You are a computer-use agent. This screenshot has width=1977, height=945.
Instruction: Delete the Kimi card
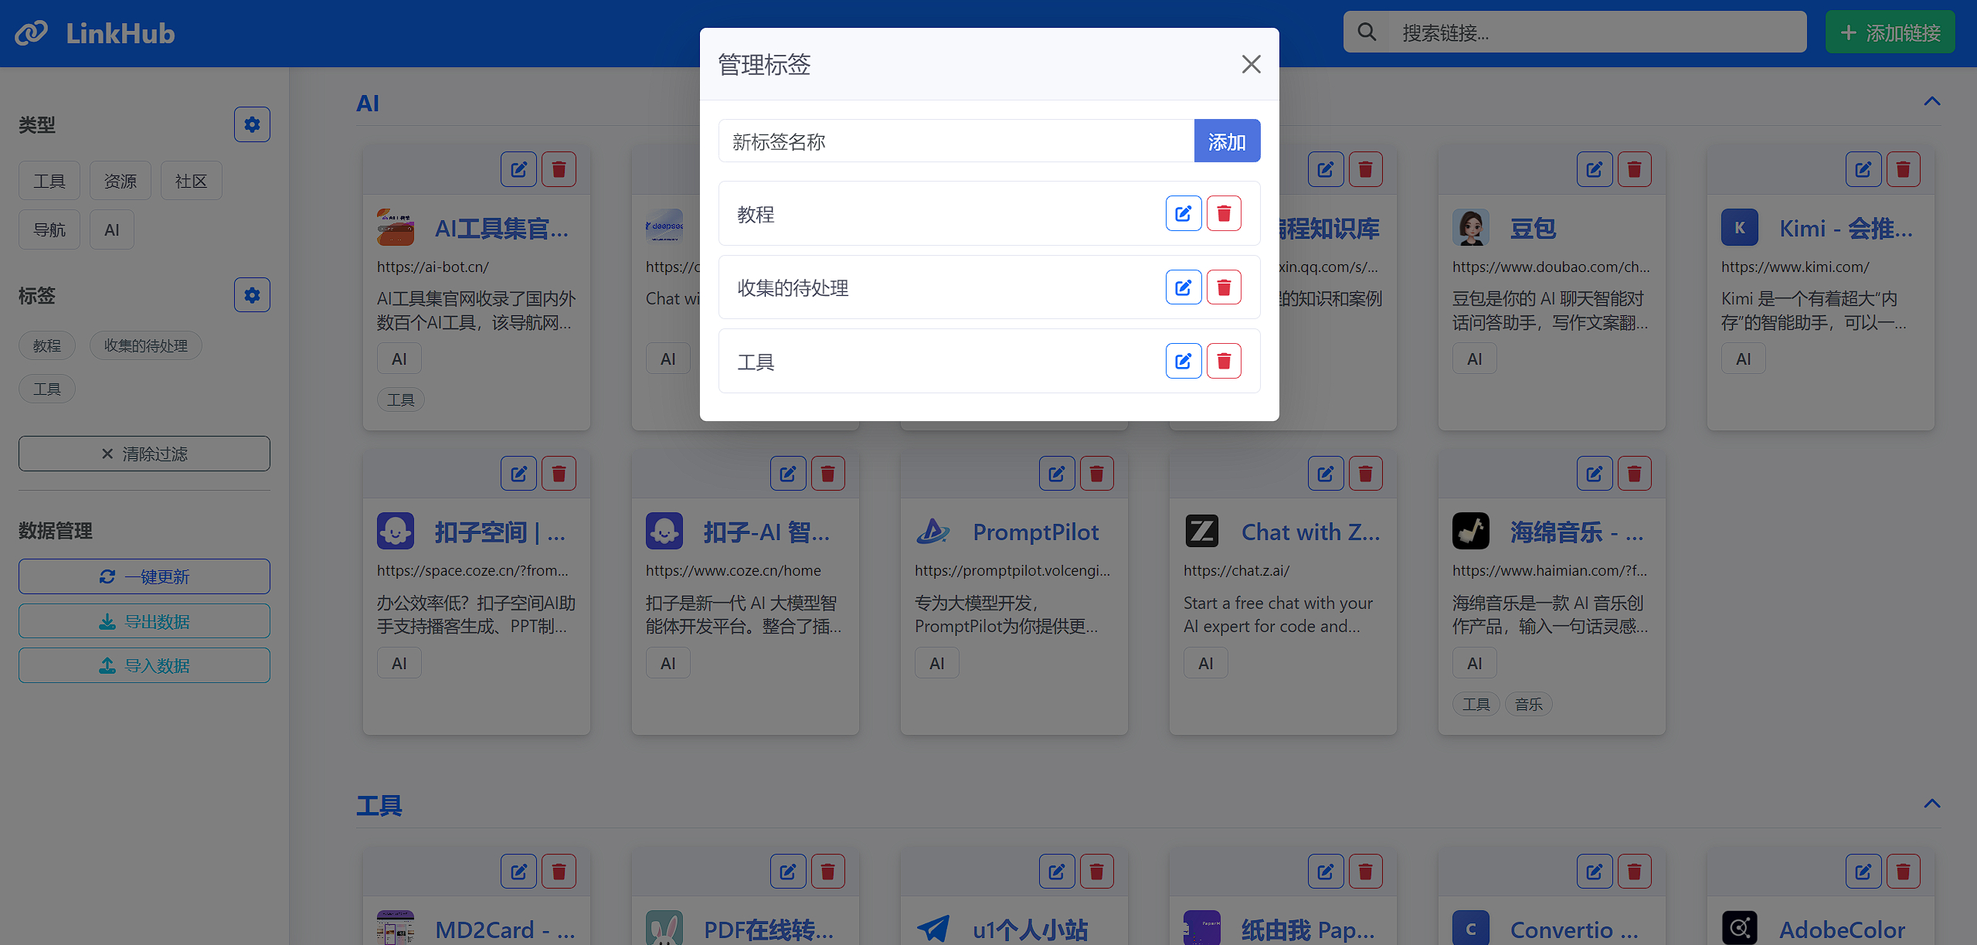pos(1904,169)
